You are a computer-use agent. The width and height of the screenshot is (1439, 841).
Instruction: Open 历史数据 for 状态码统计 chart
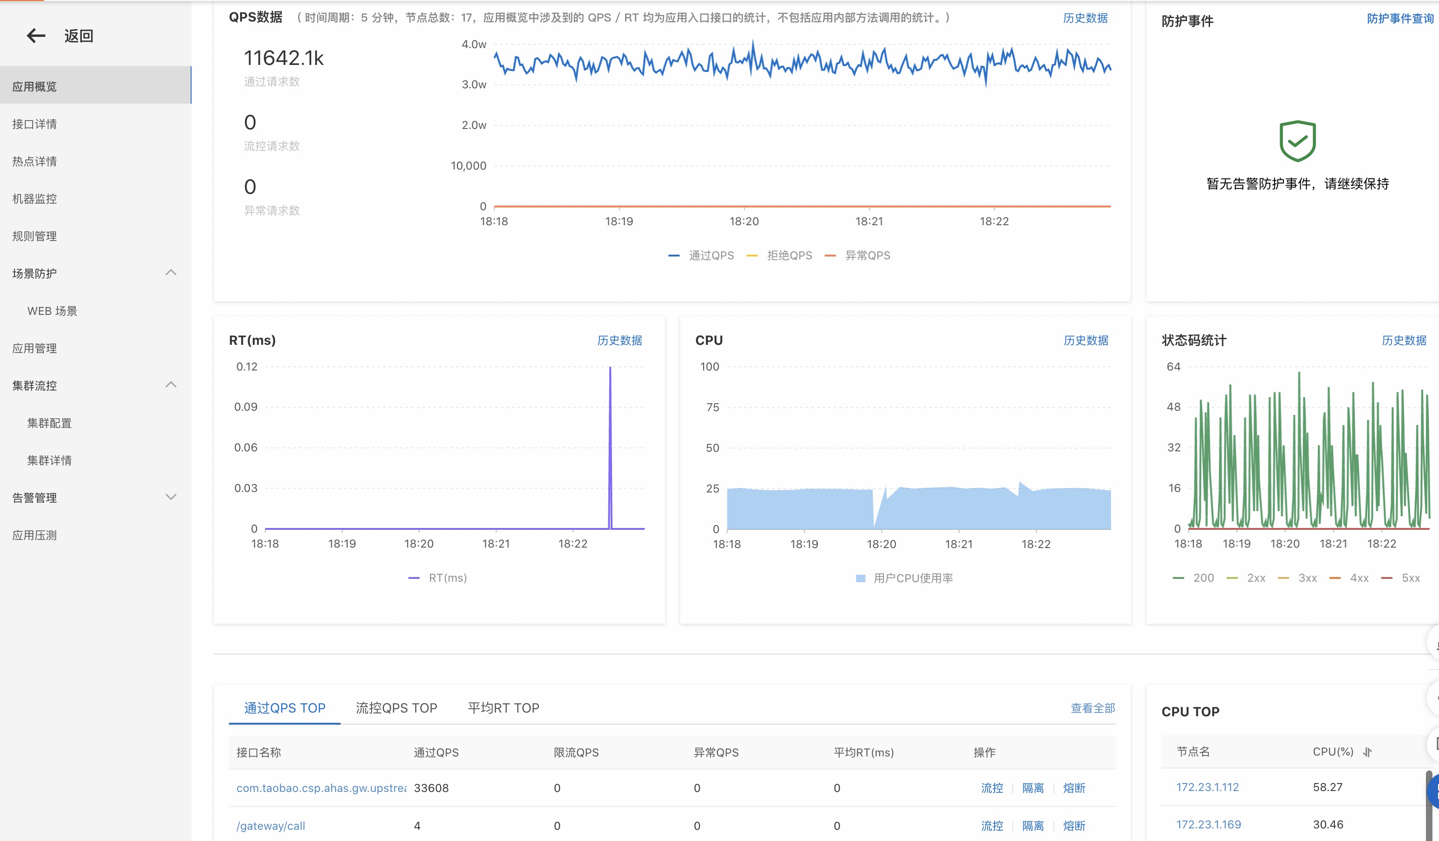coord(1403,340)
